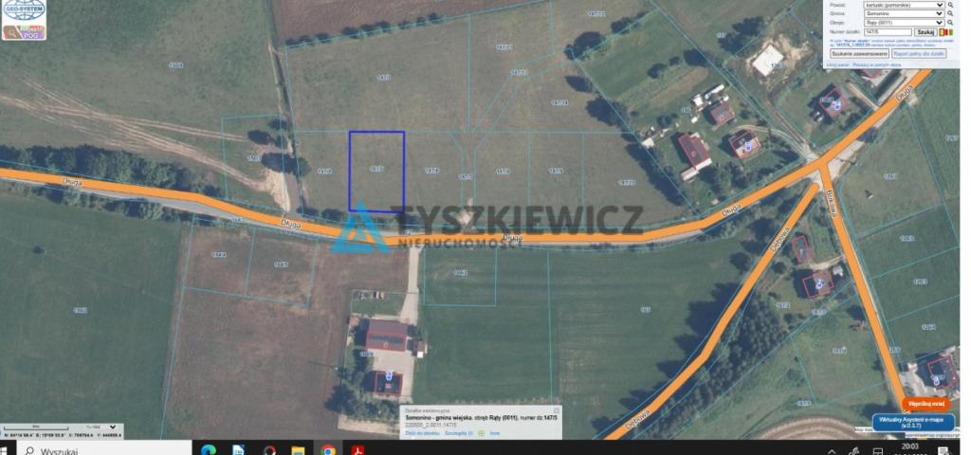Click the Inne link in parcel popup
Viewport: 971px width, 455px height.
pyautogui.click(x=495, y=433)
